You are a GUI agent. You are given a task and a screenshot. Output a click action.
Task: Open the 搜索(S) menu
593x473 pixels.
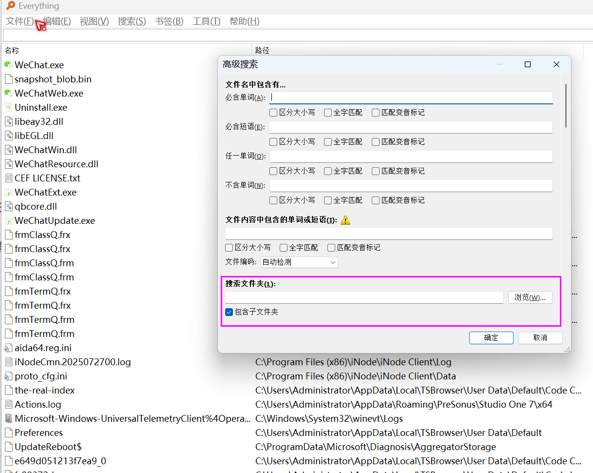coord(132,21)
